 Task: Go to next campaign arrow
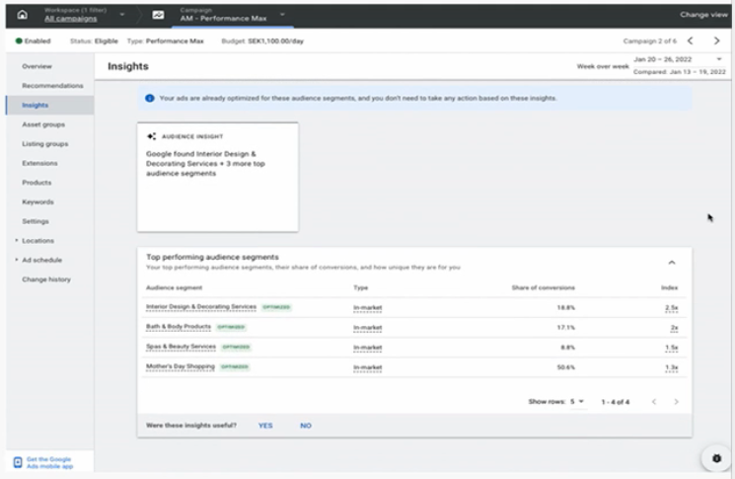click(x=716, y=40)
